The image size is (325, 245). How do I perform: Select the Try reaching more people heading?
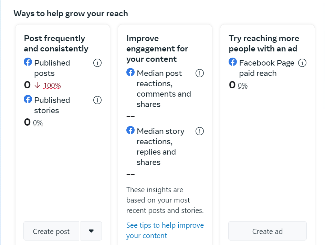tap(264, 43)
